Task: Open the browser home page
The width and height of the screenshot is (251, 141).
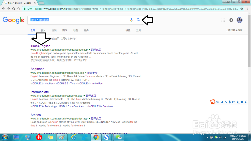Action: [x=19, y=9]
